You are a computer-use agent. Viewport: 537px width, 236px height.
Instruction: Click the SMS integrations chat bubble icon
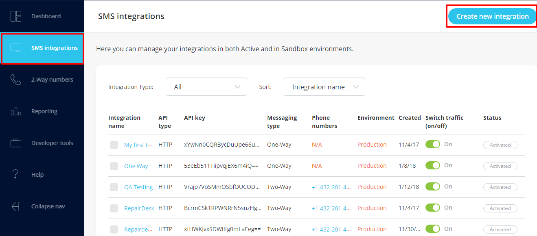pos(16,48)
